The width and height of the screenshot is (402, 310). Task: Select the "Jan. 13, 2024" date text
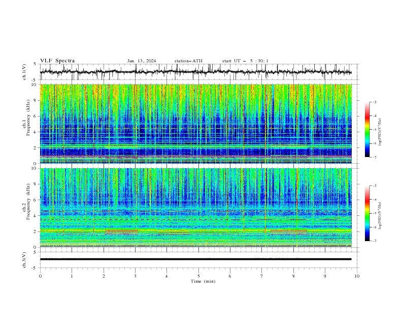click(142, 61)
